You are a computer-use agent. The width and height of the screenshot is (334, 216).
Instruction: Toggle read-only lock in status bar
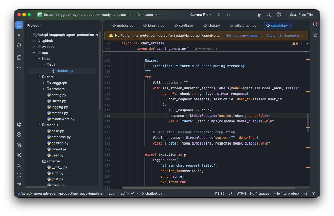[306, 194]
